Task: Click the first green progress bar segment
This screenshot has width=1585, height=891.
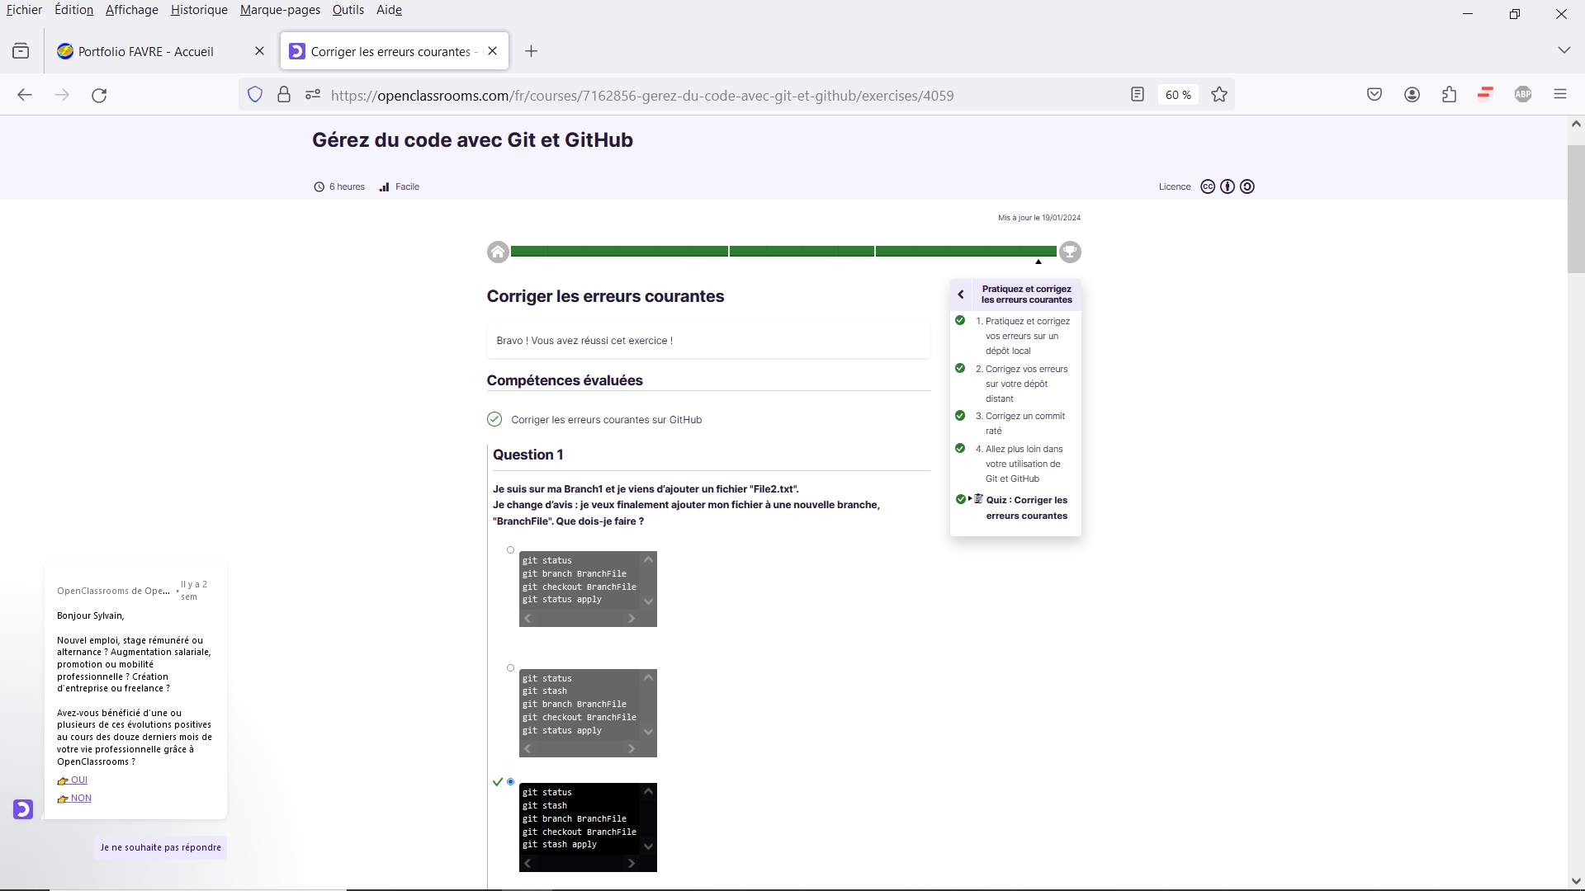Action: (619, 251)
